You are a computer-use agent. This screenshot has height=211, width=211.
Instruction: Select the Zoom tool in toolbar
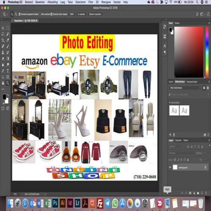8,83
